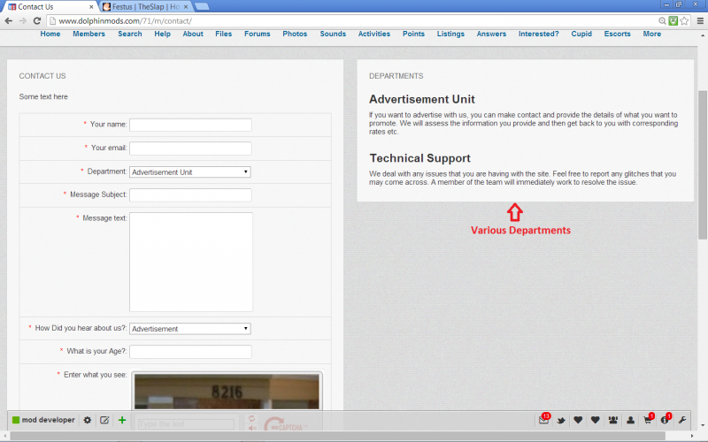
Task: Click the zoom magnifier icon in address bar
Action: 662,20
